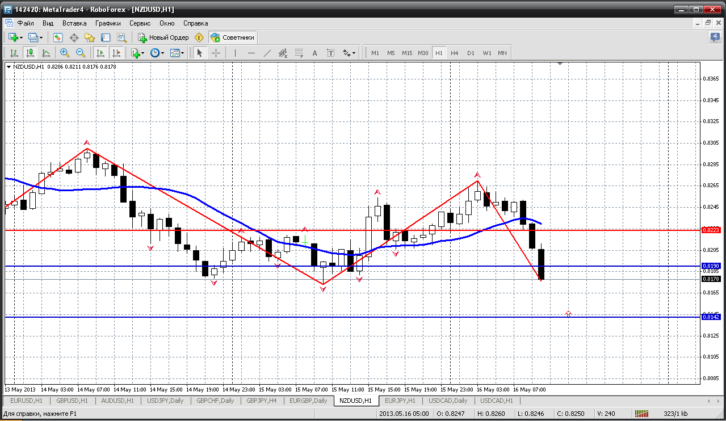The image size is (726, 421).
Task: Expand the new chart dropdown arrow
Action: coord(22,37)
